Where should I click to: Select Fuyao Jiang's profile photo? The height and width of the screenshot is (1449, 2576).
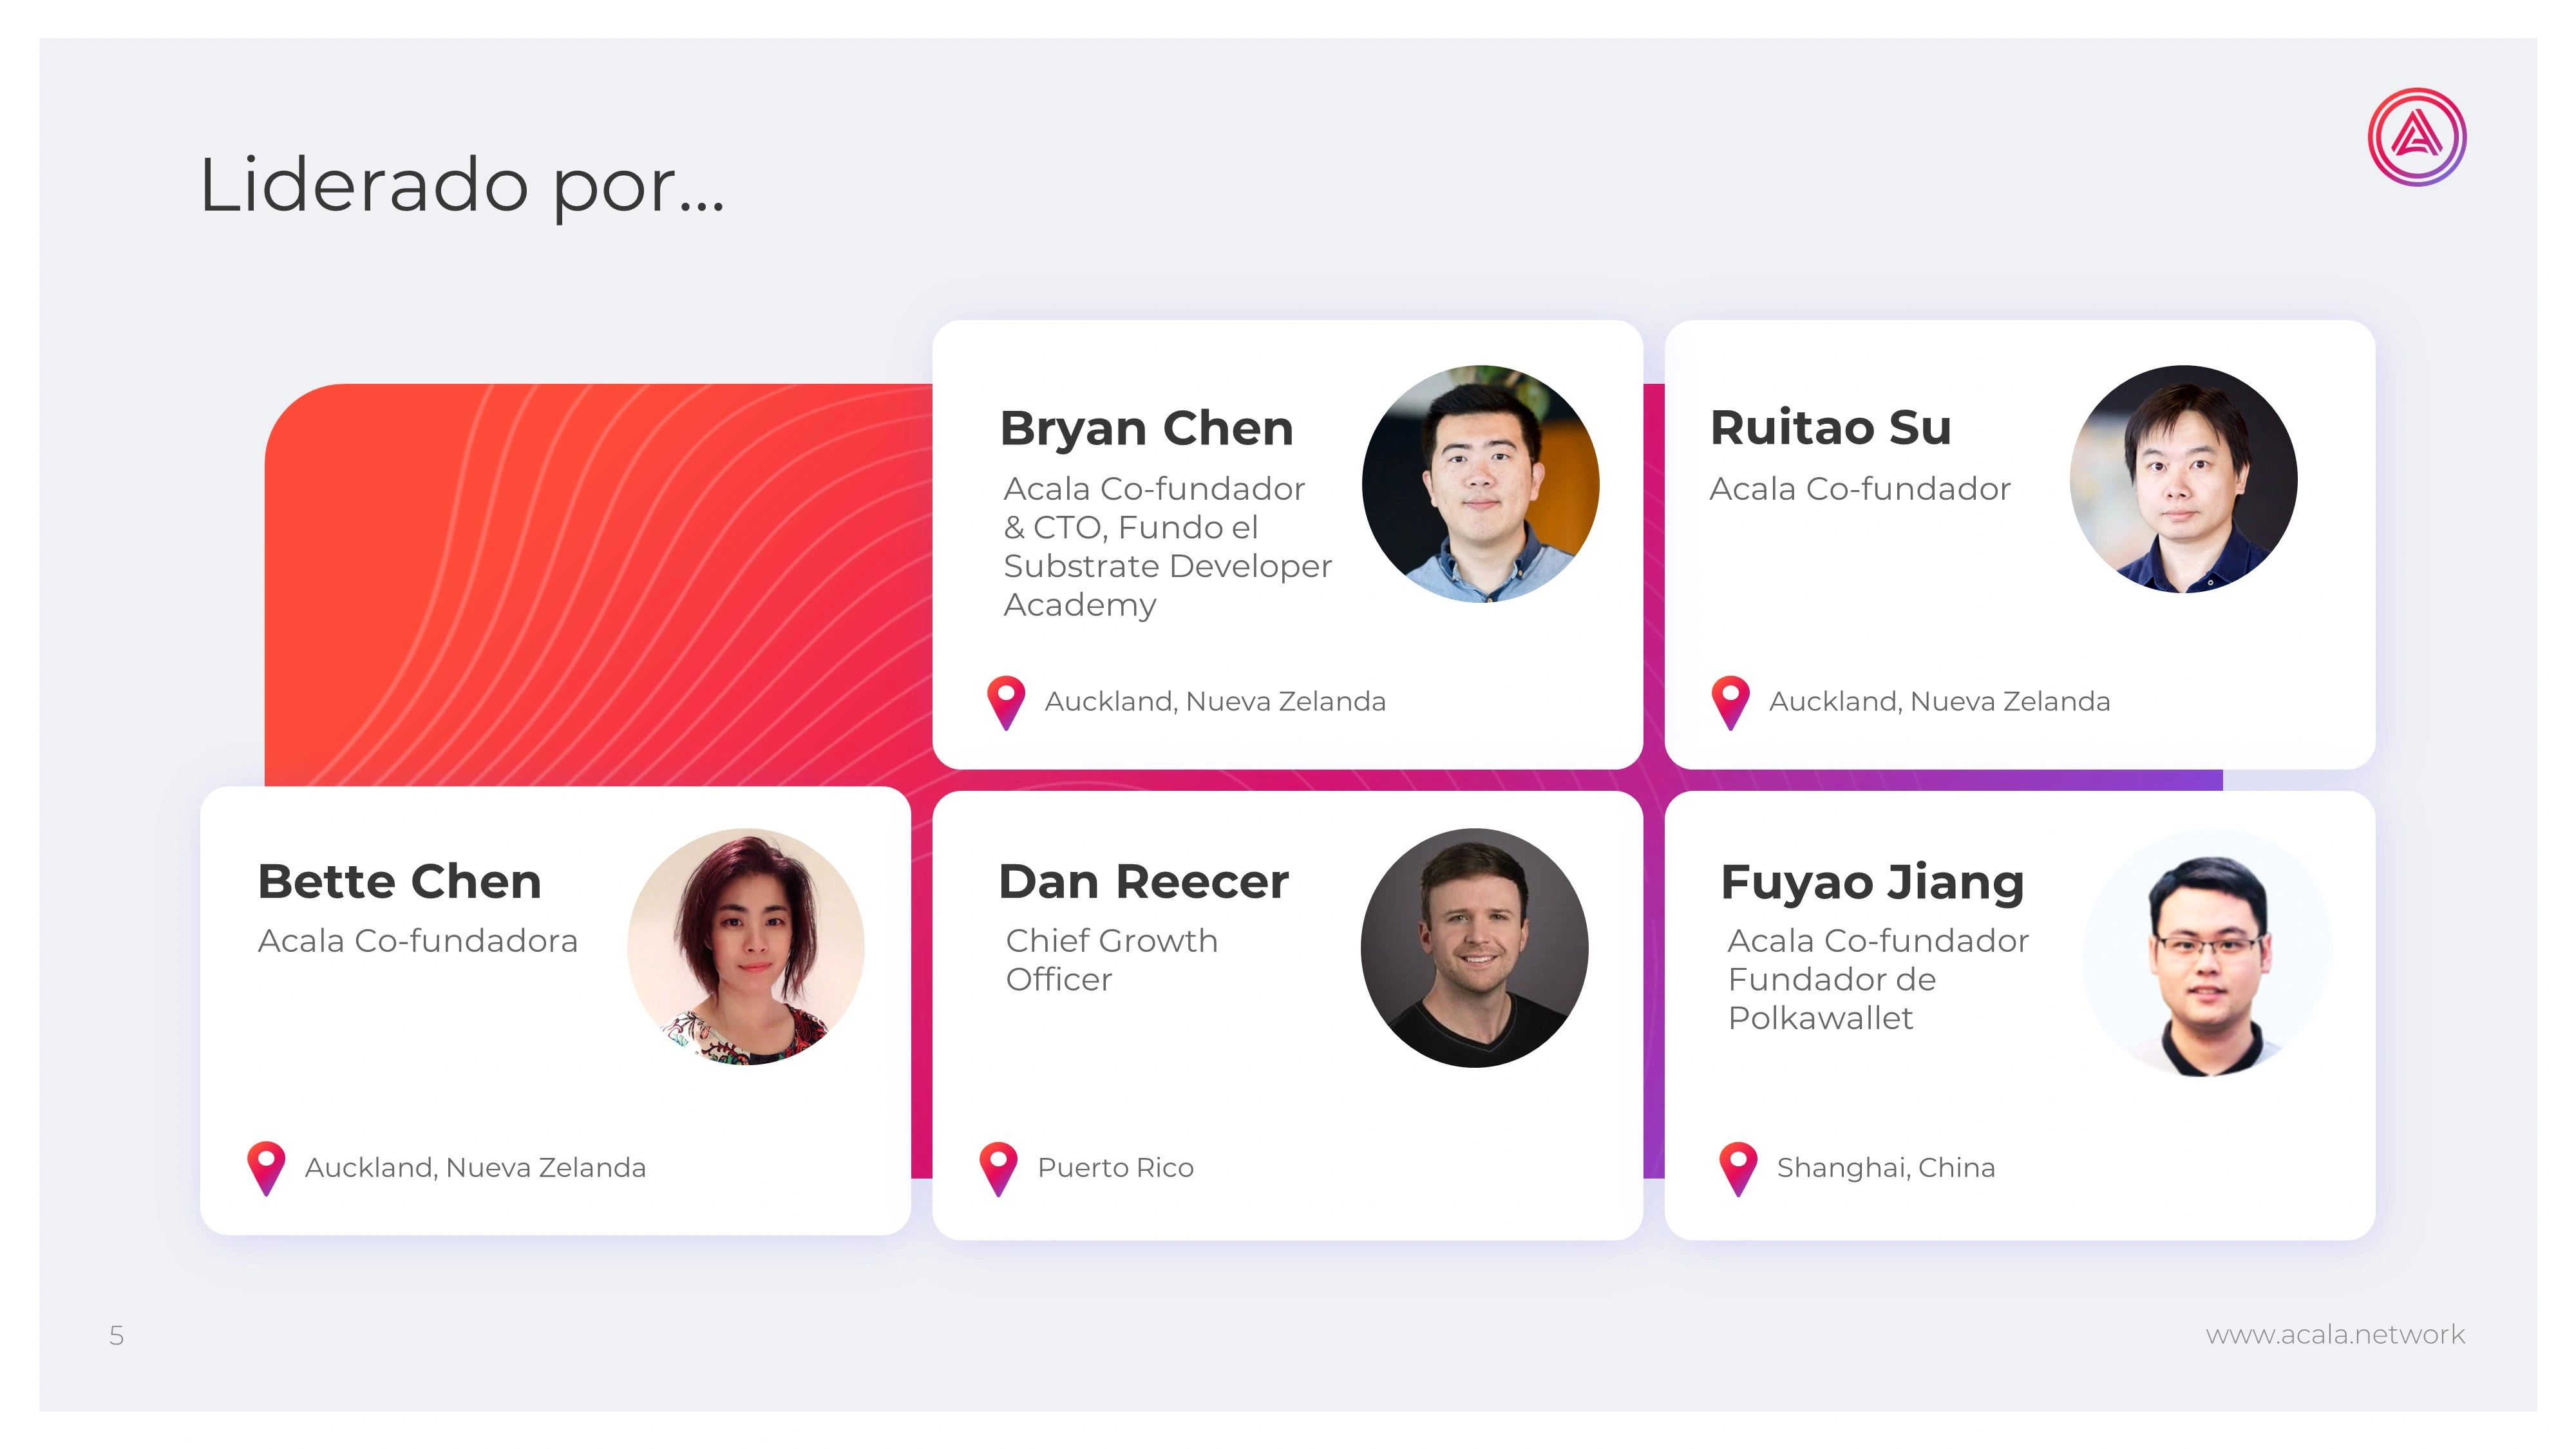(2207, 952)
